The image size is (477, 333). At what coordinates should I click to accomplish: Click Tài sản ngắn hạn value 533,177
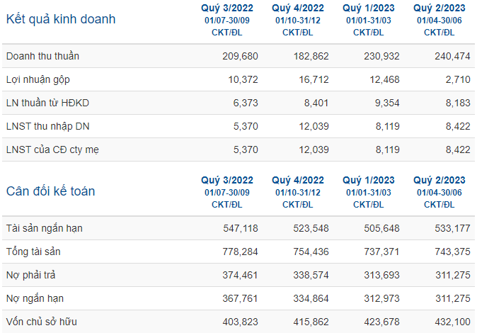click(x=452, y=229)
